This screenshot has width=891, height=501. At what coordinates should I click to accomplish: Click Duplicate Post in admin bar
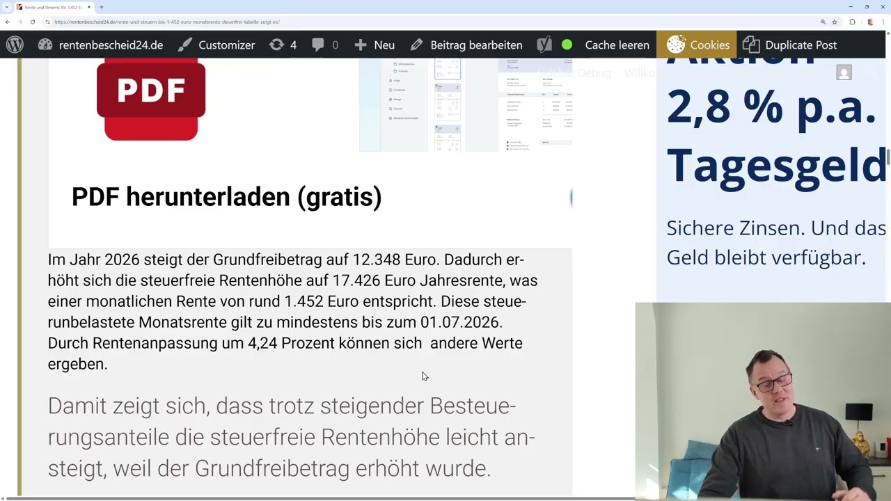(789, 45)
